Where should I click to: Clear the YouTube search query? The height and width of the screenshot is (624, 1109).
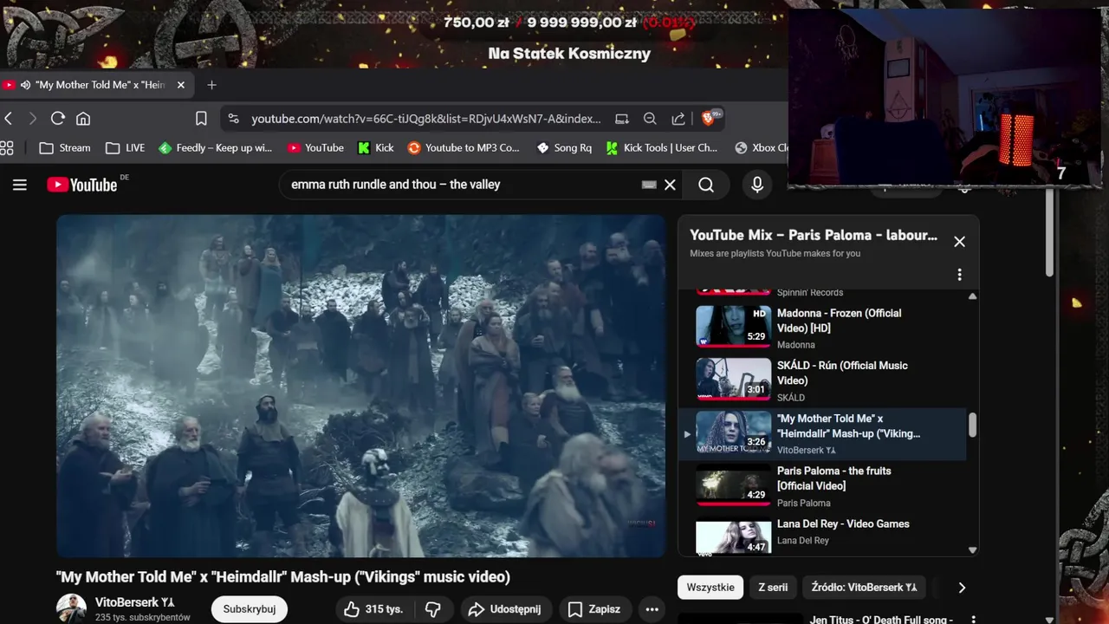pos(670,185)
